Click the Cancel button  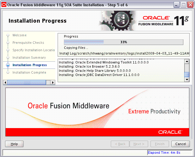coord(181,144)
